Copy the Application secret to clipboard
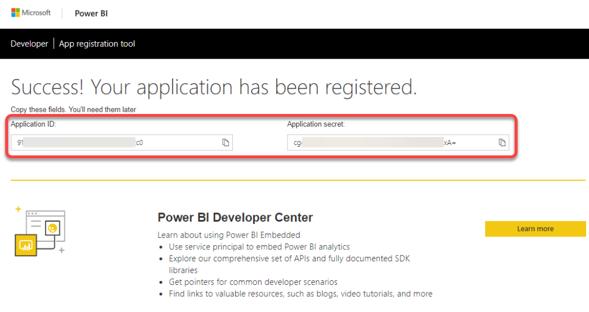The image size is (589, 312). point(502,143)
